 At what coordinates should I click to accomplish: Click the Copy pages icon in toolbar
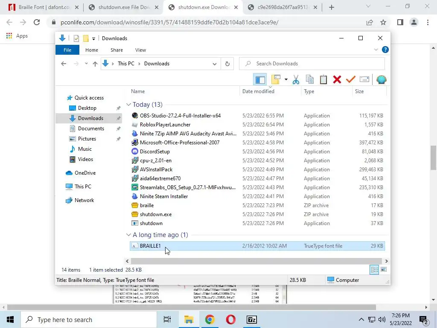(x=310, y=80)
